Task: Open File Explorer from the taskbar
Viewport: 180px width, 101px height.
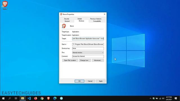Action: [x=22, y=98]
